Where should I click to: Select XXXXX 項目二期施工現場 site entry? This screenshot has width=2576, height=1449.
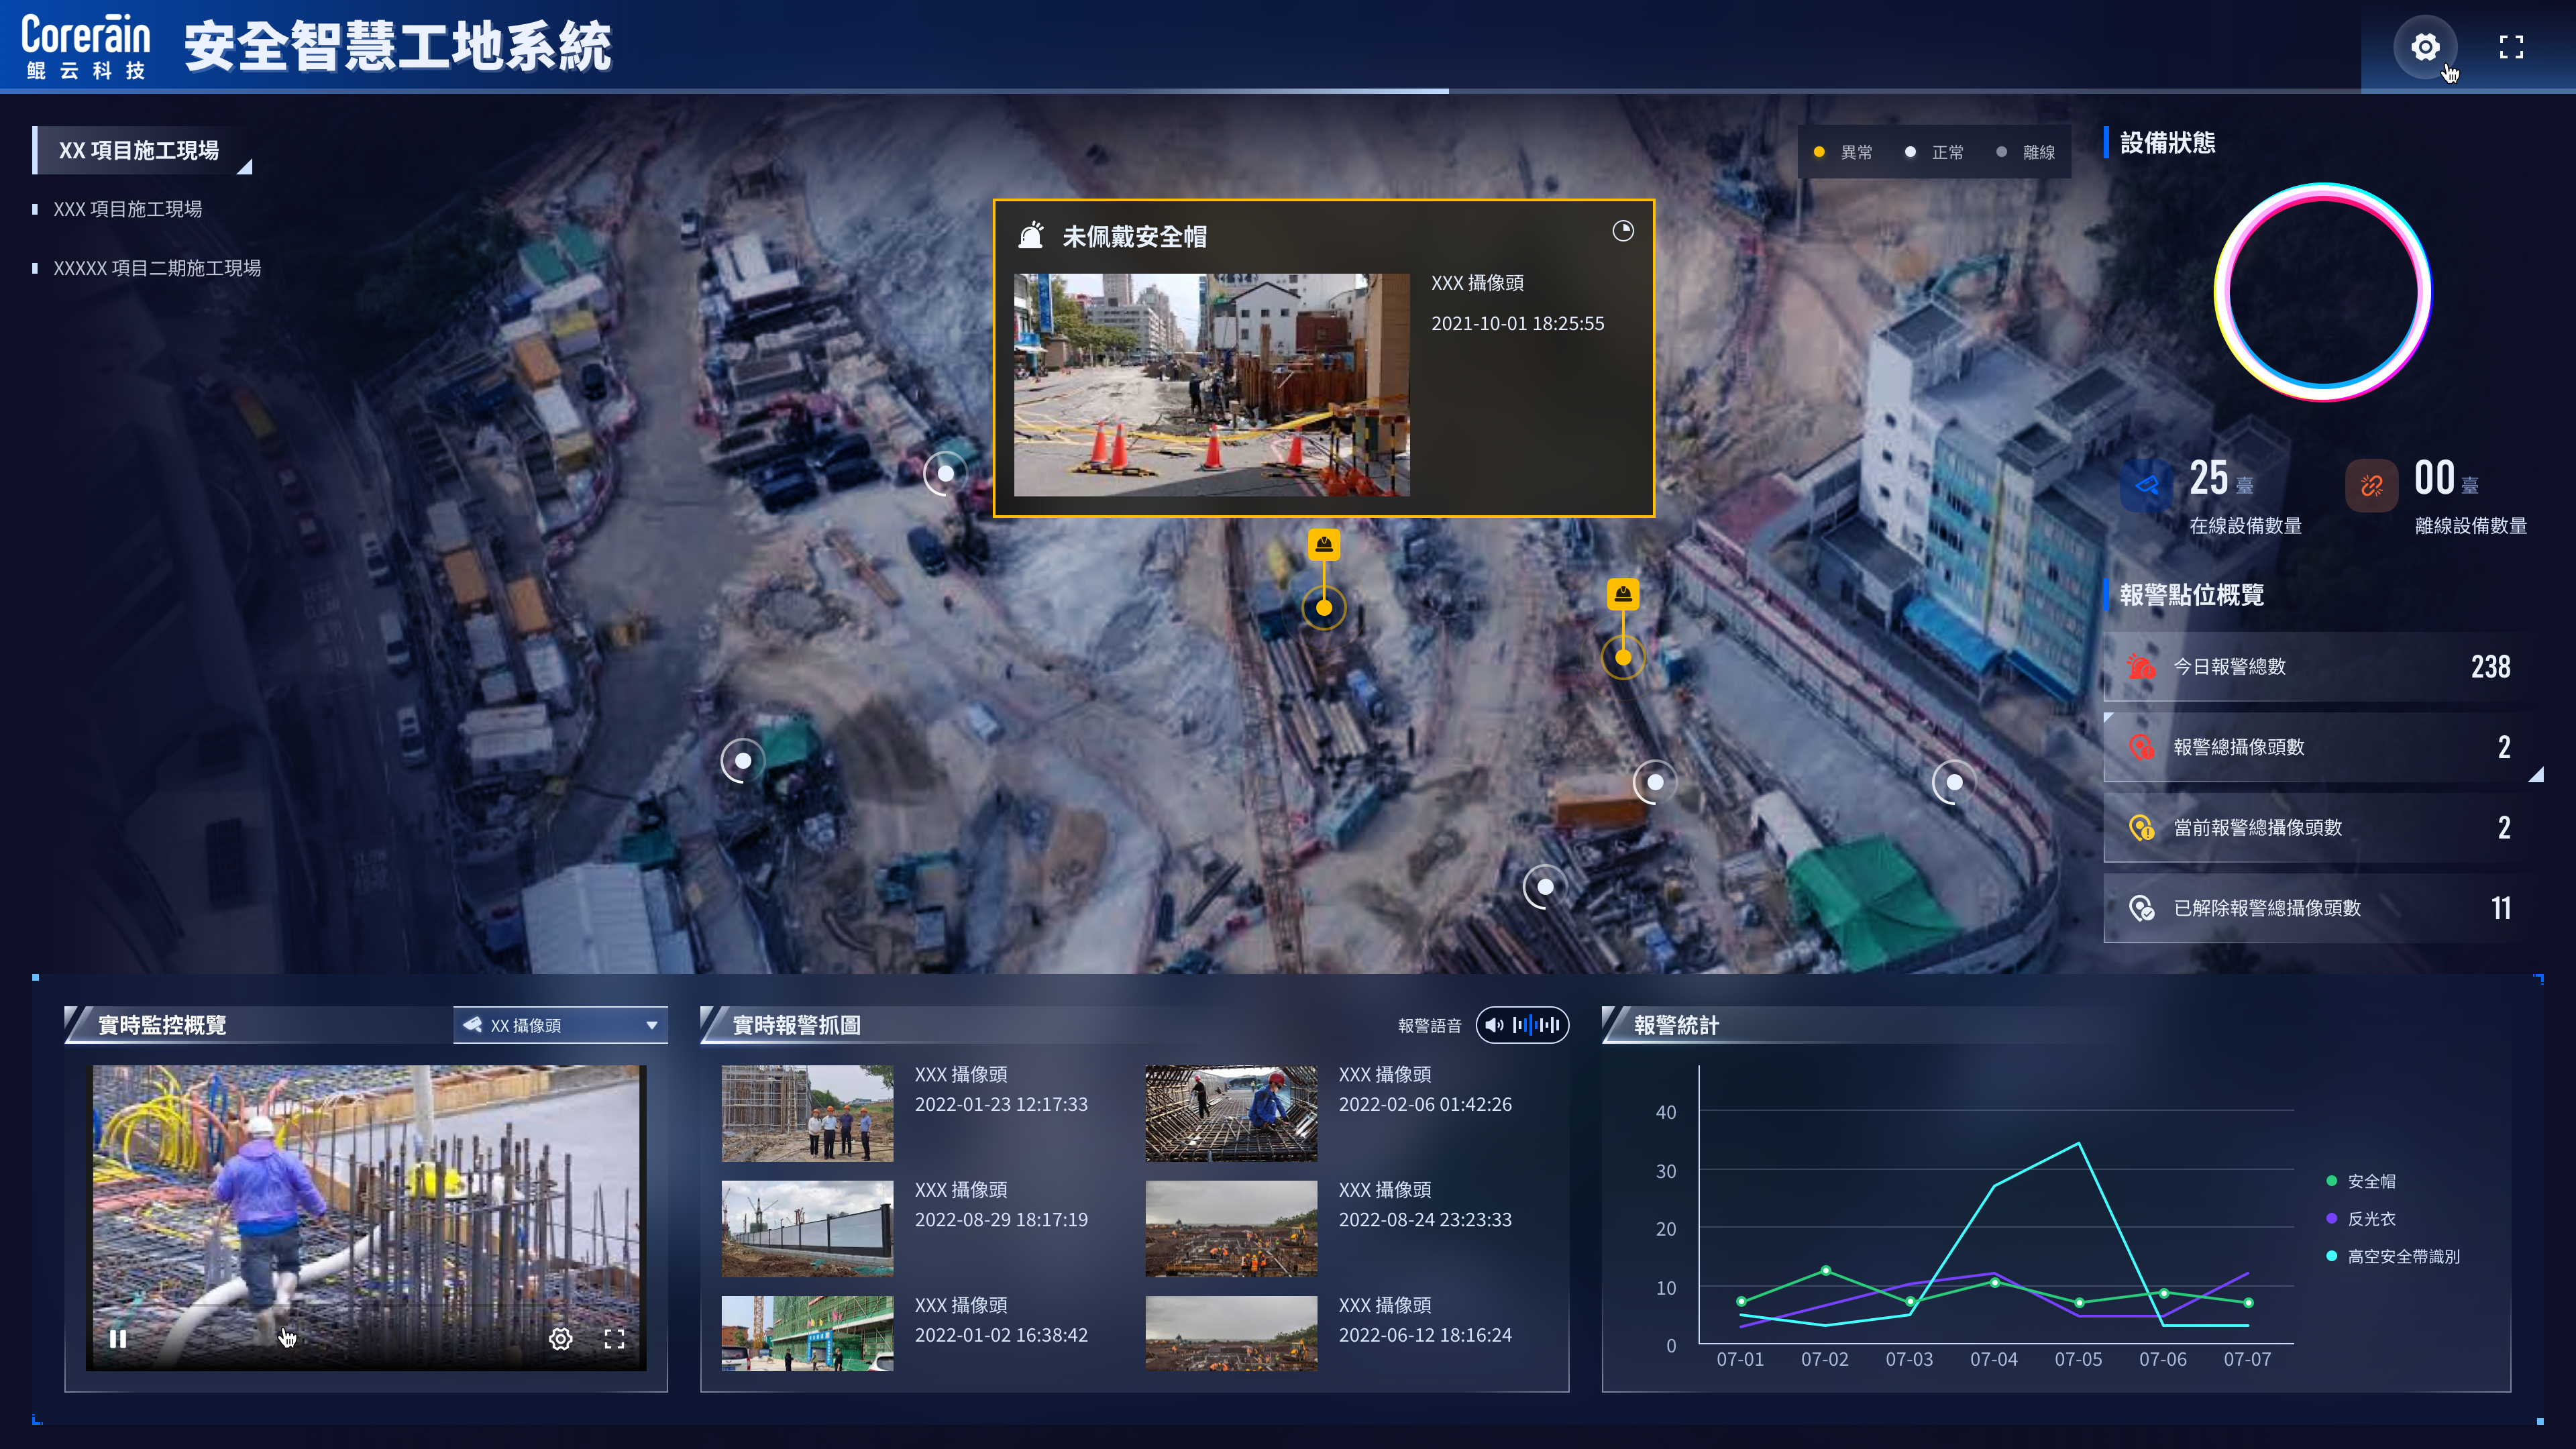(x=157, y=268)
